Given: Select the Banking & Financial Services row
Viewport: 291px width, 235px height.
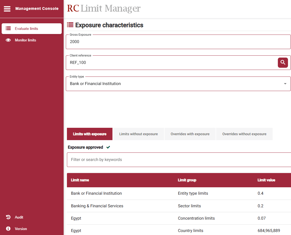Looking at the screenshot, I should pos(179,206).
